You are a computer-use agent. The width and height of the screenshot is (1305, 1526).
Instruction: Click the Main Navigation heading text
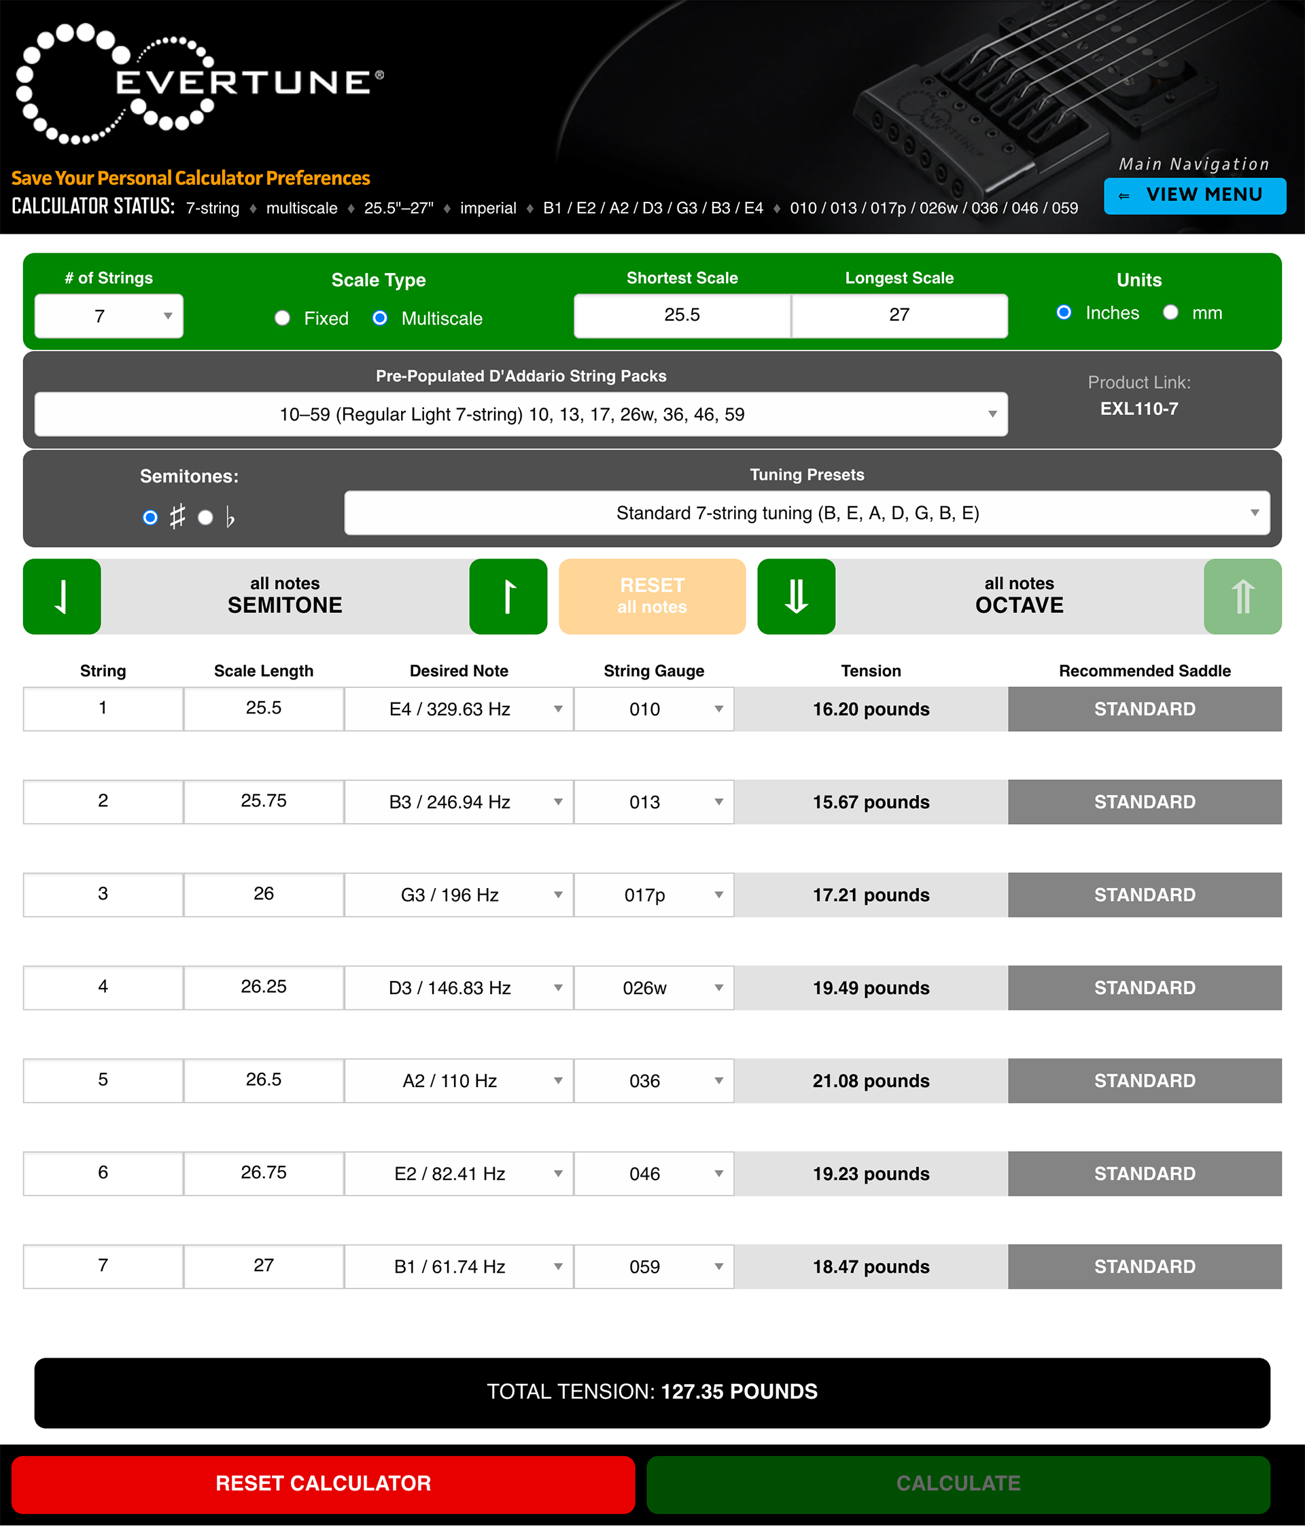[1194, 164]
